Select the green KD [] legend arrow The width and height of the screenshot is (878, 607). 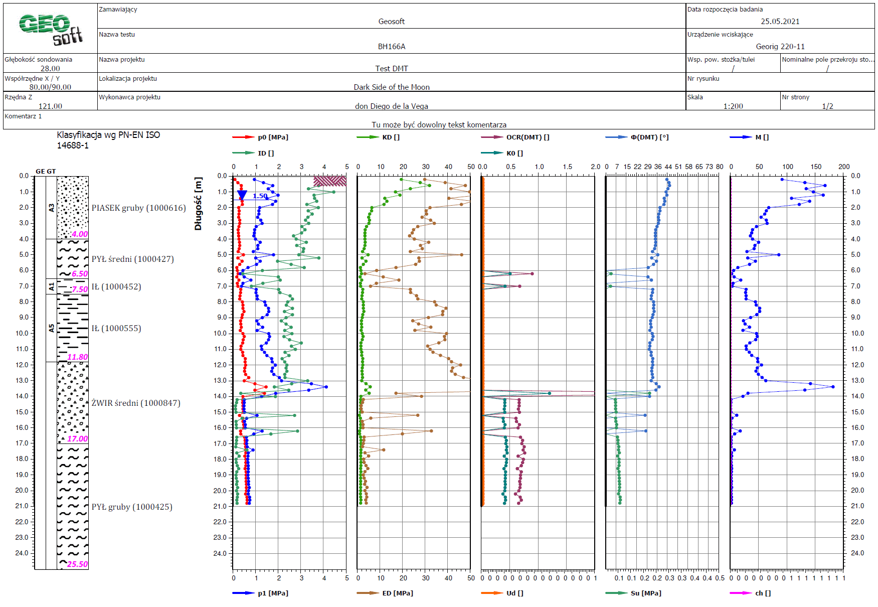point(368,137)
